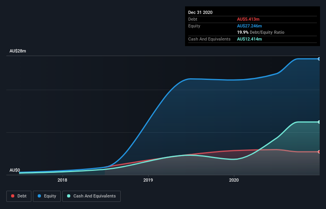Click the 2020 axis label
The image size is (326, 209).
(234, 180)
